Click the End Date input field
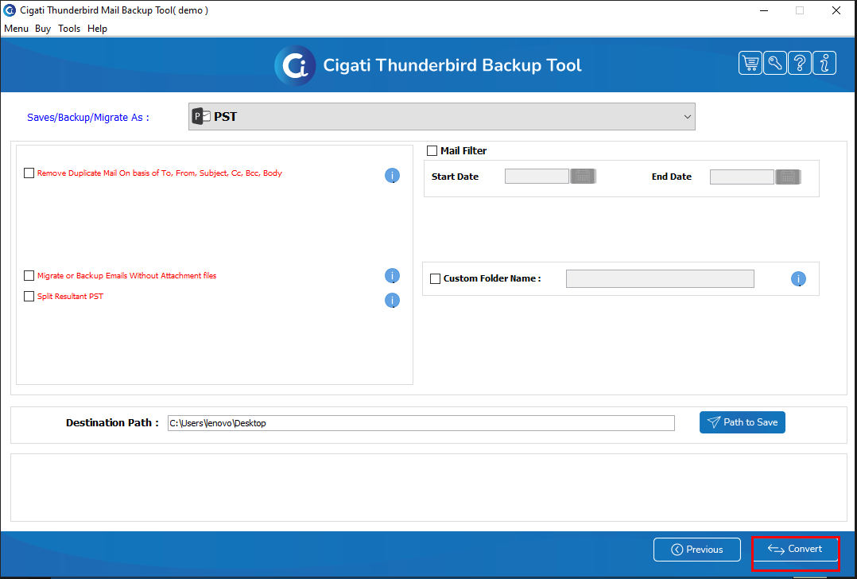Image resolution: width=857 pixels, height=579 pixels. click(x=742, y=177)
